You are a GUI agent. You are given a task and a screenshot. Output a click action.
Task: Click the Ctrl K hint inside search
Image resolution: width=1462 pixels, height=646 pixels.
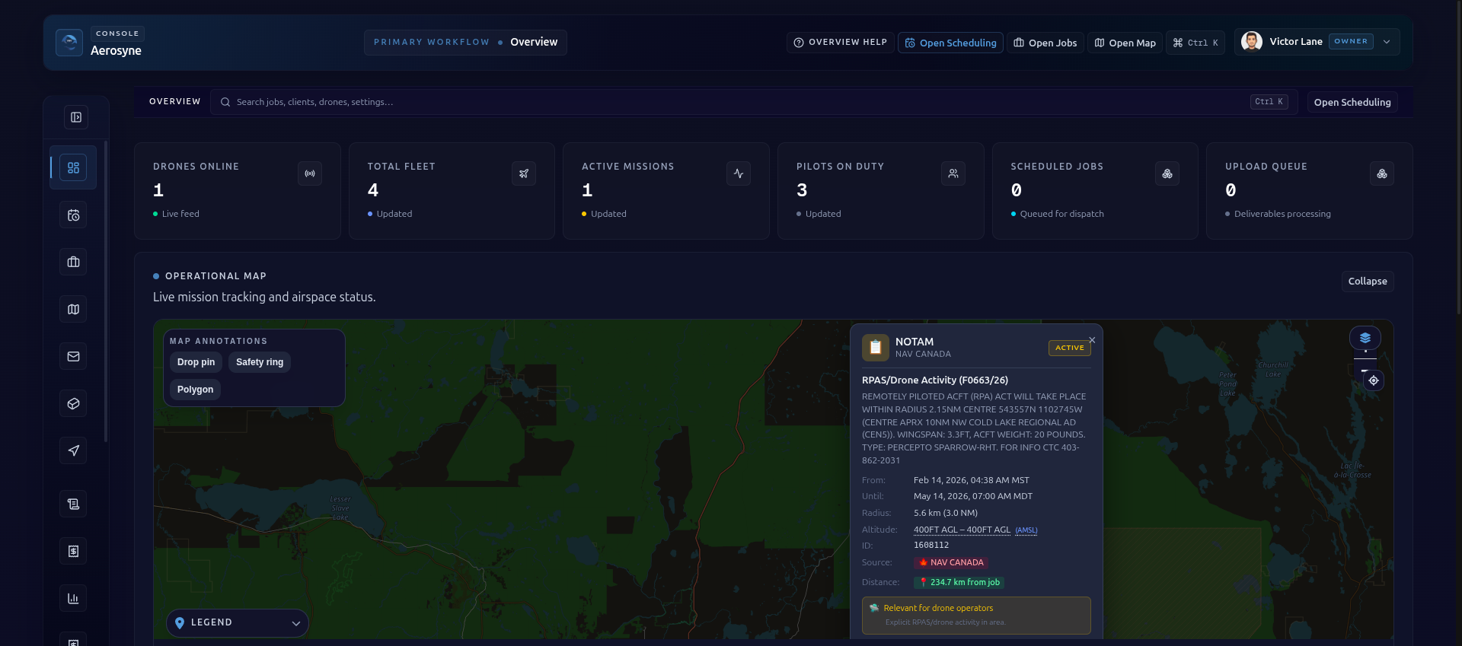click(1269, 102)
